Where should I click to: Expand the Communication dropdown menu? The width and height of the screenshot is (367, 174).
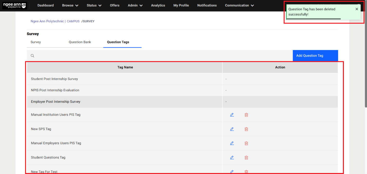tap(239, 5)
